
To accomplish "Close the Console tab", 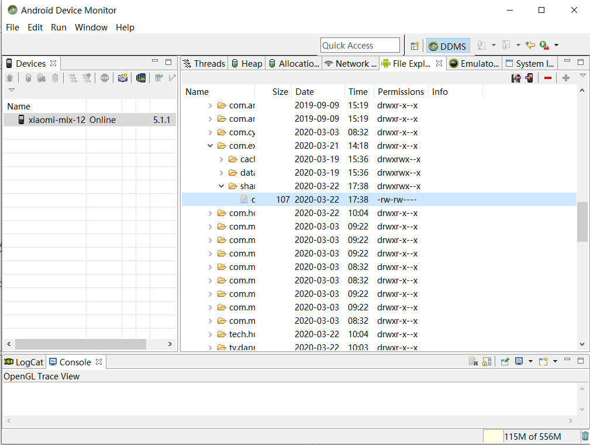I will point(99,362).
